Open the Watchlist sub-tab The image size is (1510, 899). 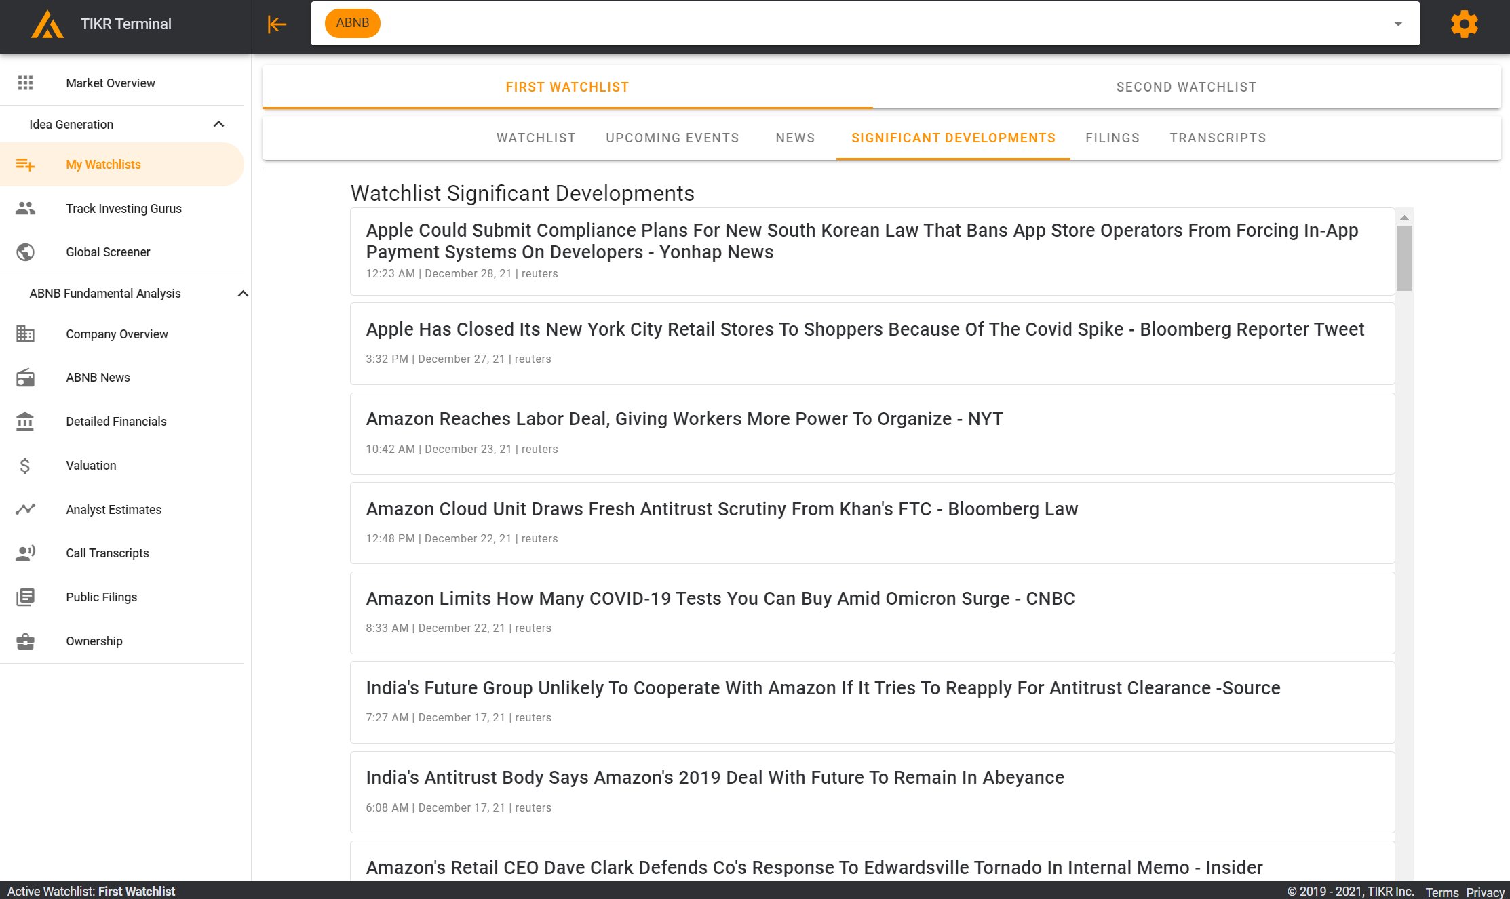coord(536,138)
